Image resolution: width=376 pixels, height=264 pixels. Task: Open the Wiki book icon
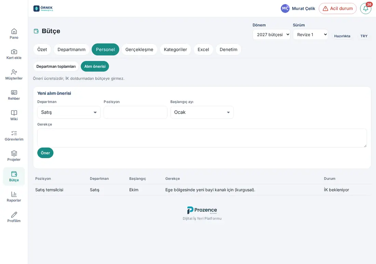(x=14, y=113)
